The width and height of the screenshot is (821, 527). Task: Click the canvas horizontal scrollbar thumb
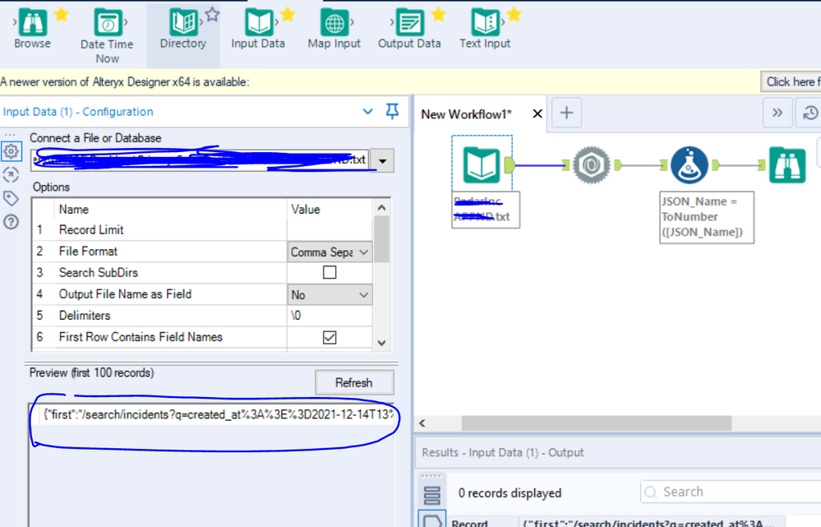pos(597,423)
